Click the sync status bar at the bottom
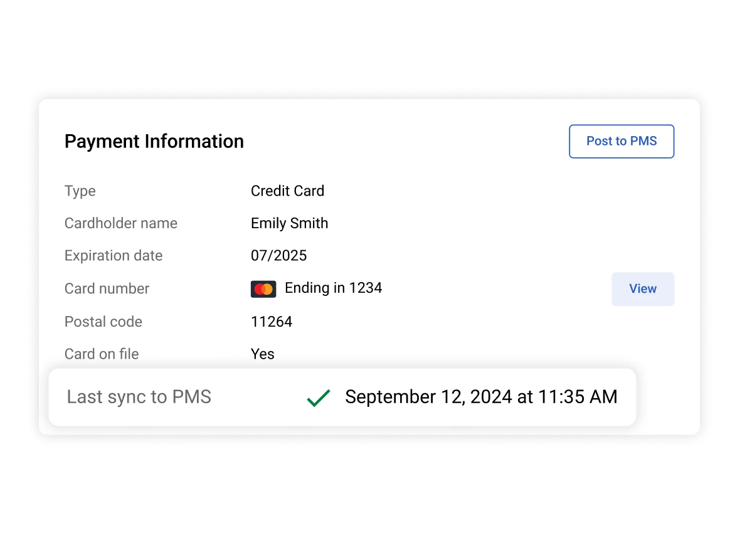The image size is (740, 533). pyautogui.click(x=342, y=397)
